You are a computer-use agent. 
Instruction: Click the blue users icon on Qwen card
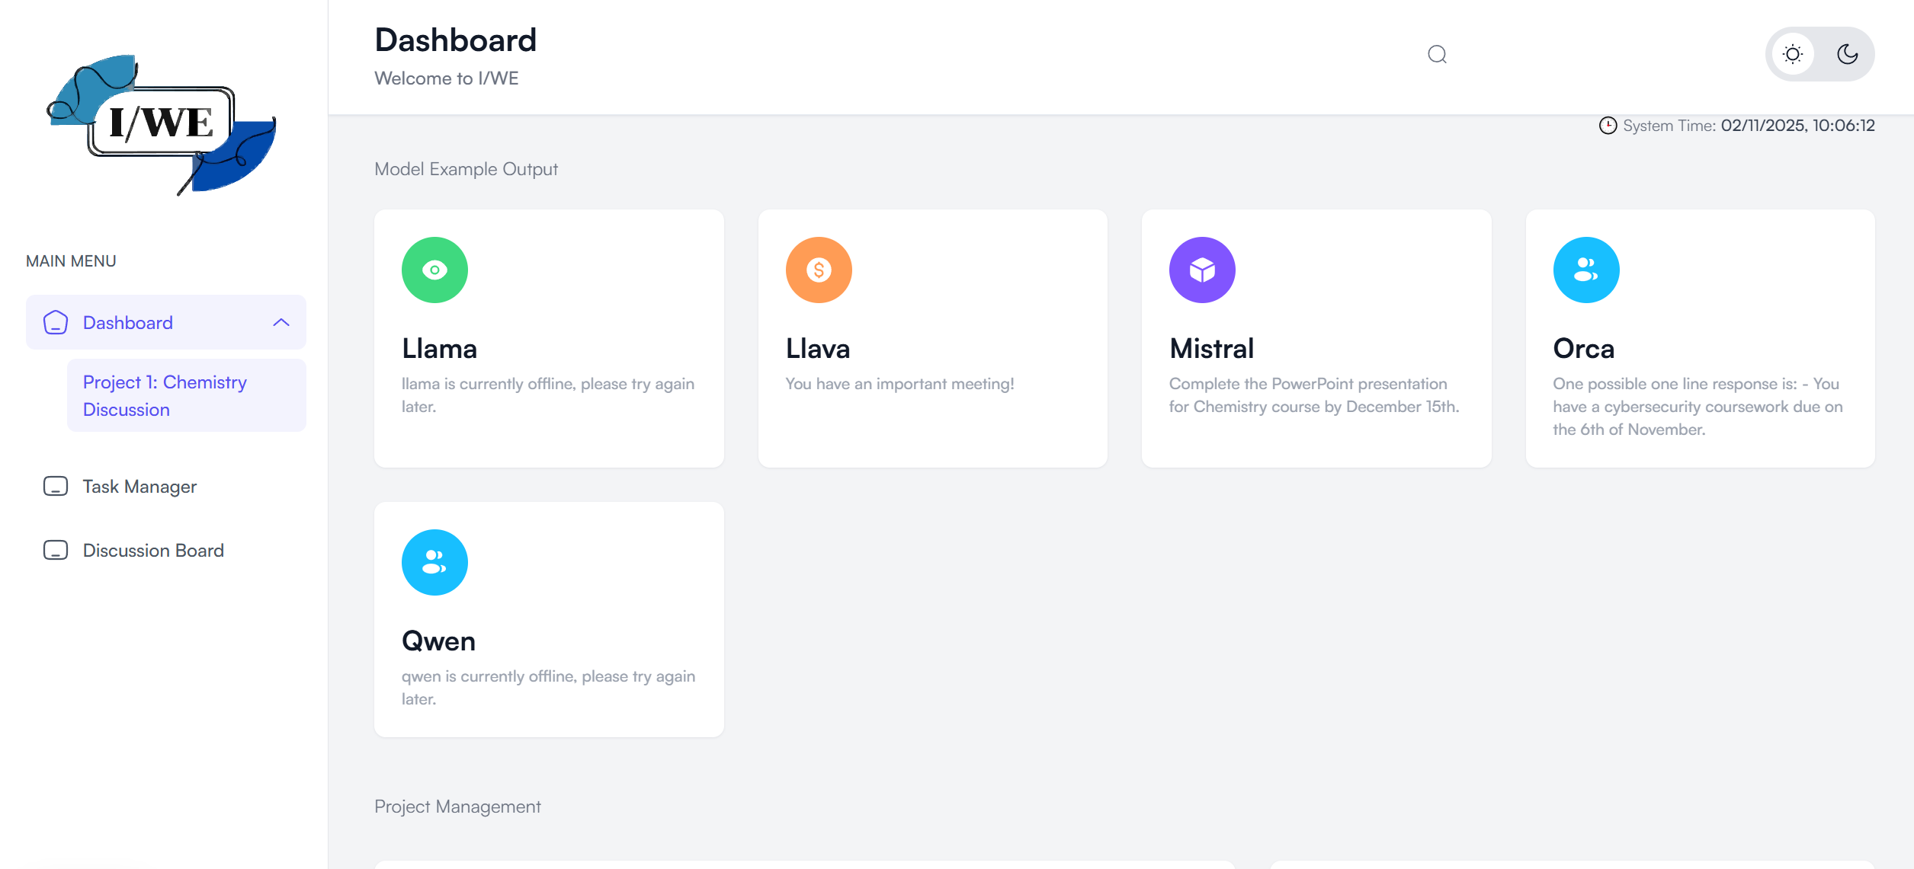pos(434,562)
